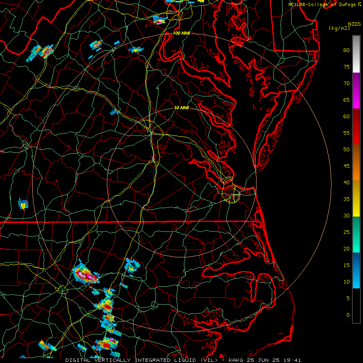This screenshot has width=363, height=363.
Task: Click the 100 NMI range ring label
Action: pos(181,33)
